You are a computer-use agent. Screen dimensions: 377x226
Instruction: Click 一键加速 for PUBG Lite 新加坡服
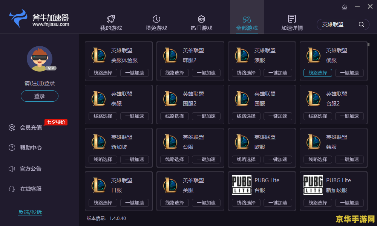pos(349,203)
